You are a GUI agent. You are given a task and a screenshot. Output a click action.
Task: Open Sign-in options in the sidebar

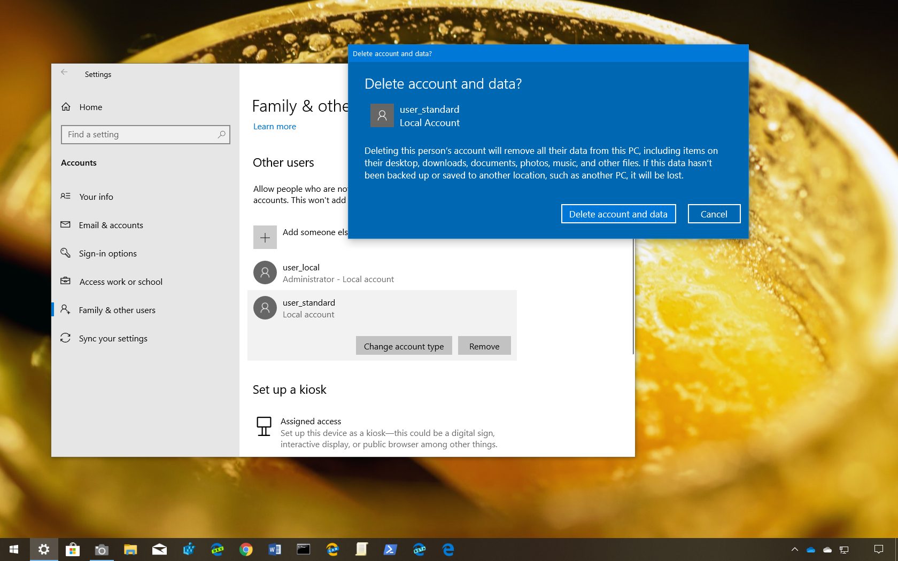coord(107,253)
